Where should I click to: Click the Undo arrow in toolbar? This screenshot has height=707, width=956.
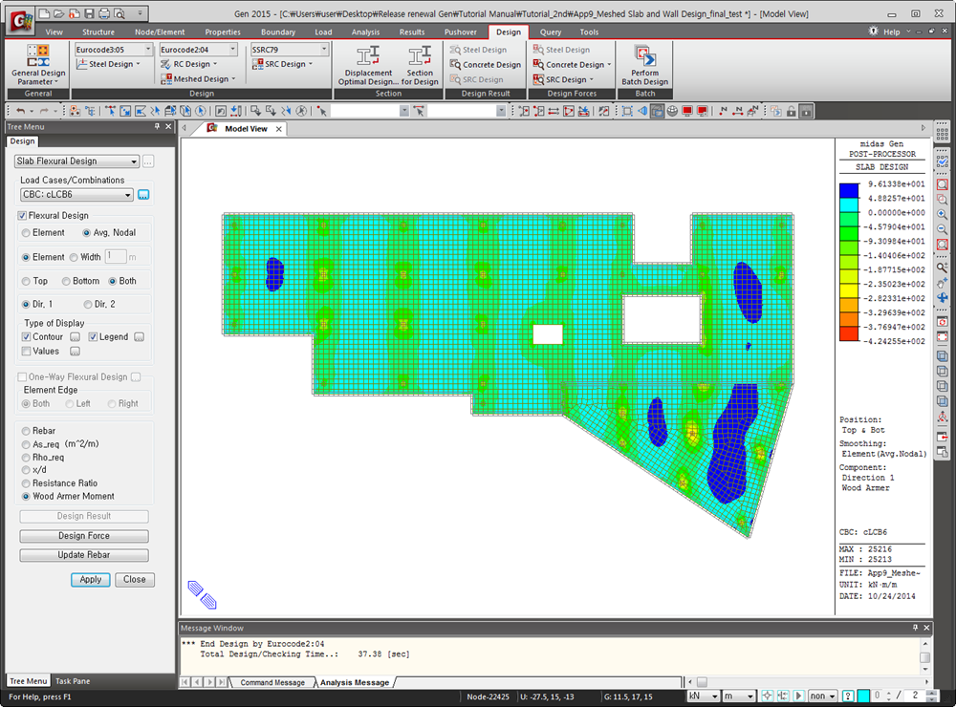point(21,111)
